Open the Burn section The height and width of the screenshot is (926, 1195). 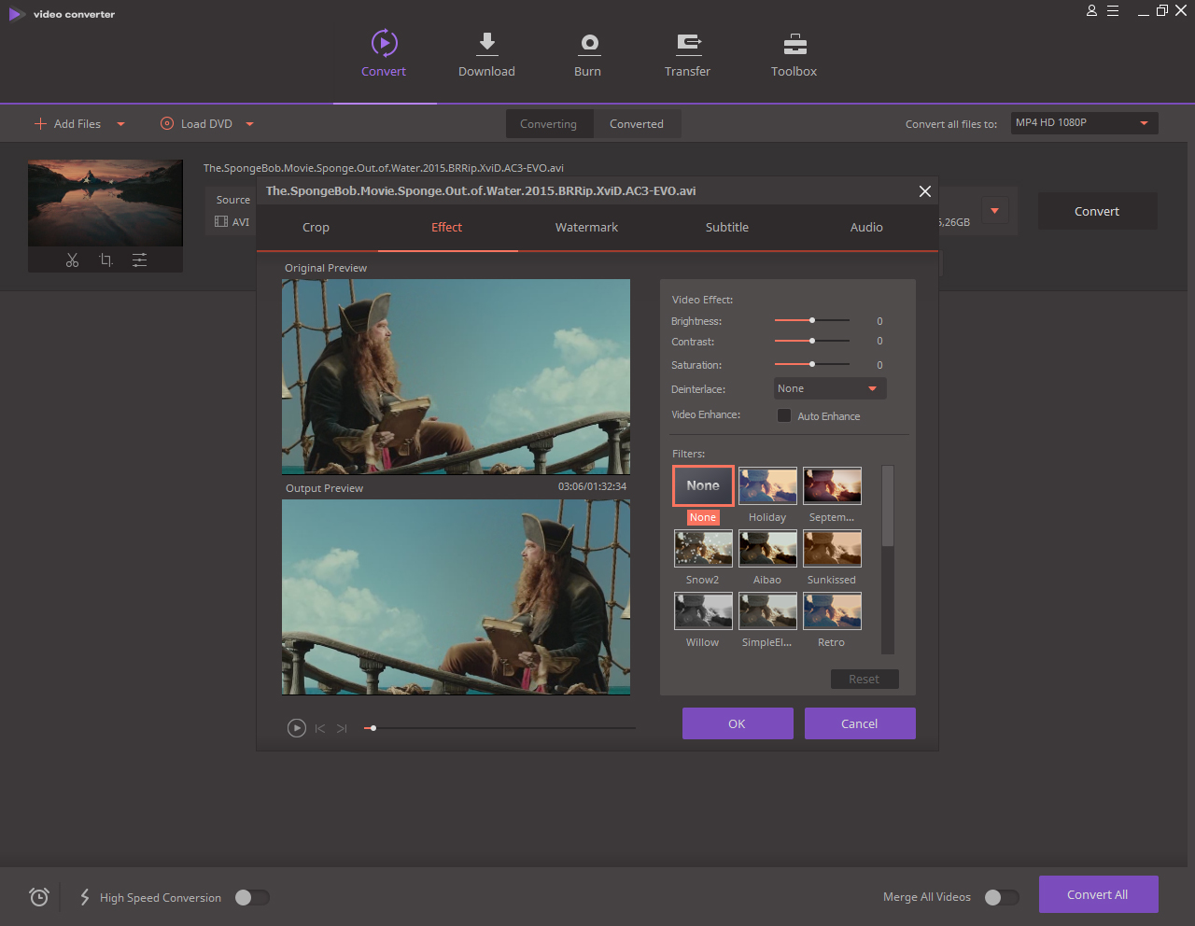(x=588, y=54)
